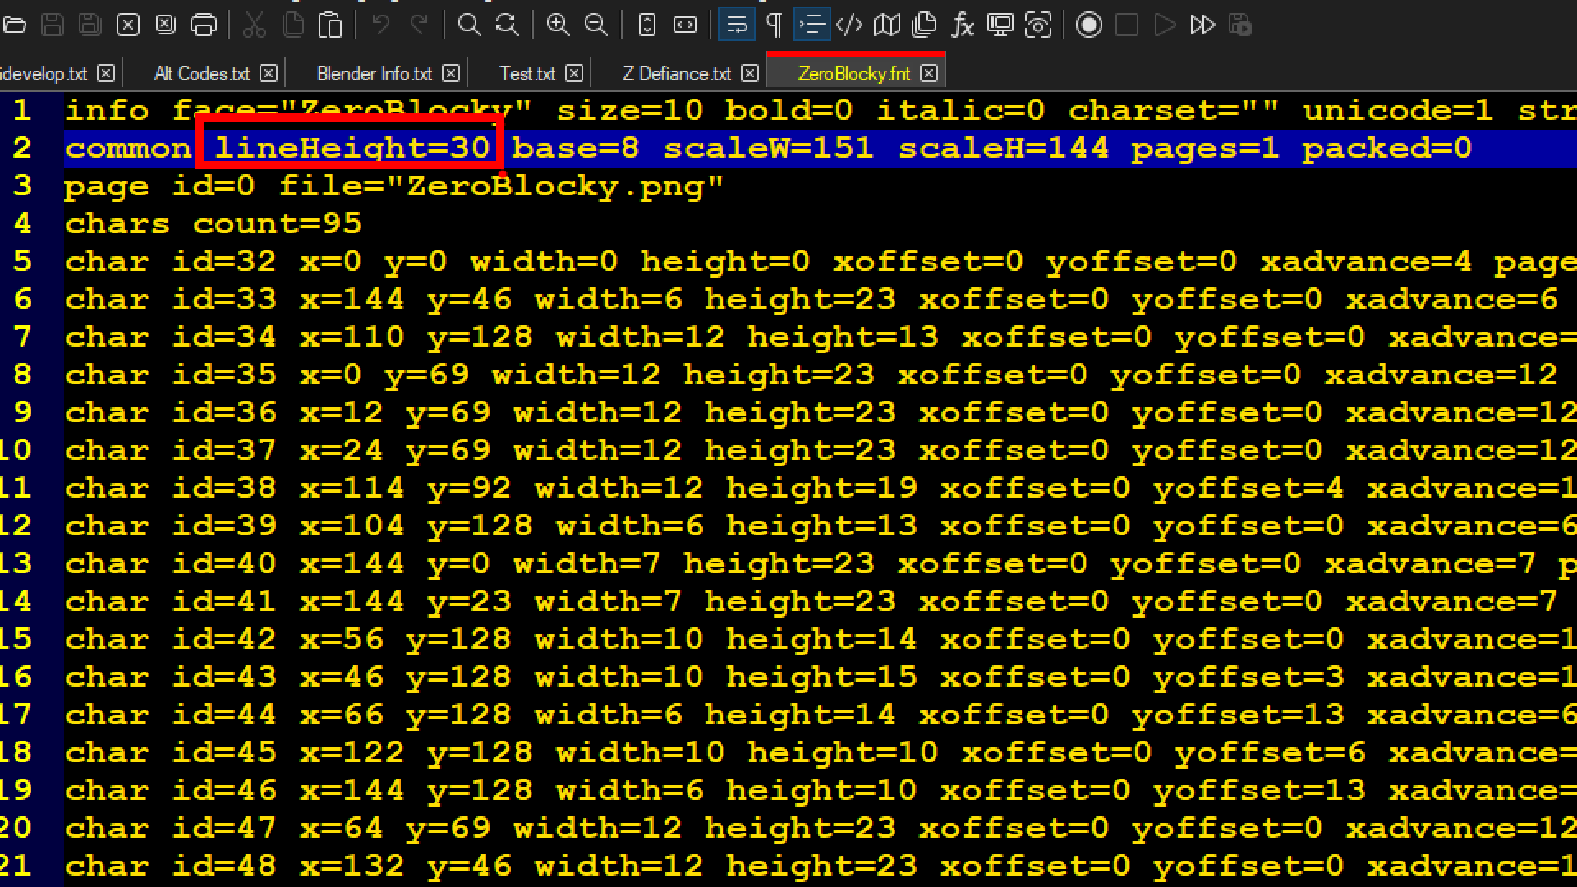The image size is (1577, 887).
Task: Start macro recording button
Action: (x=1089, y=25)
